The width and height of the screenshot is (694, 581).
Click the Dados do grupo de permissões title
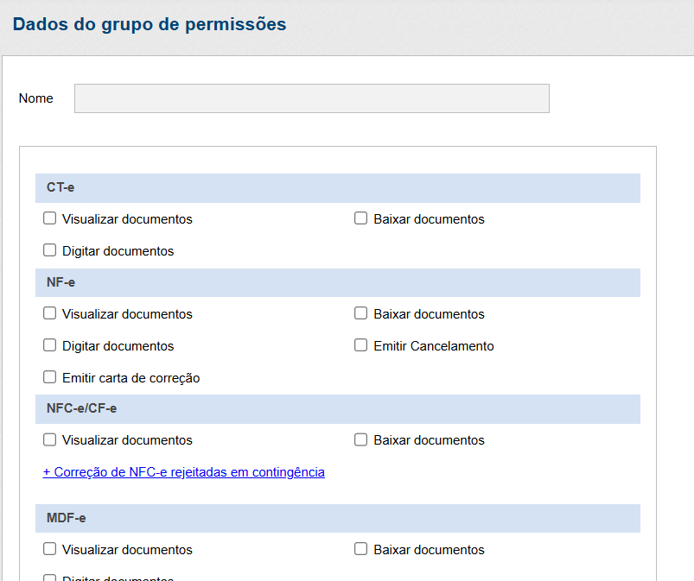(x=150, y=24)
